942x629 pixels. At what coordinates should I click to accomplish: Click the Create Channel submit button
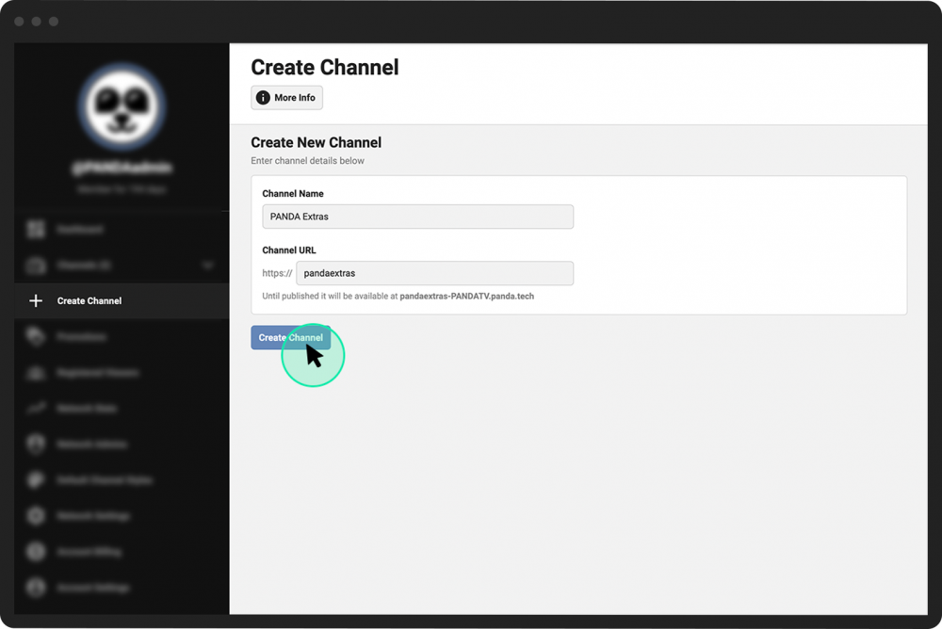click(x=289, y=337)
